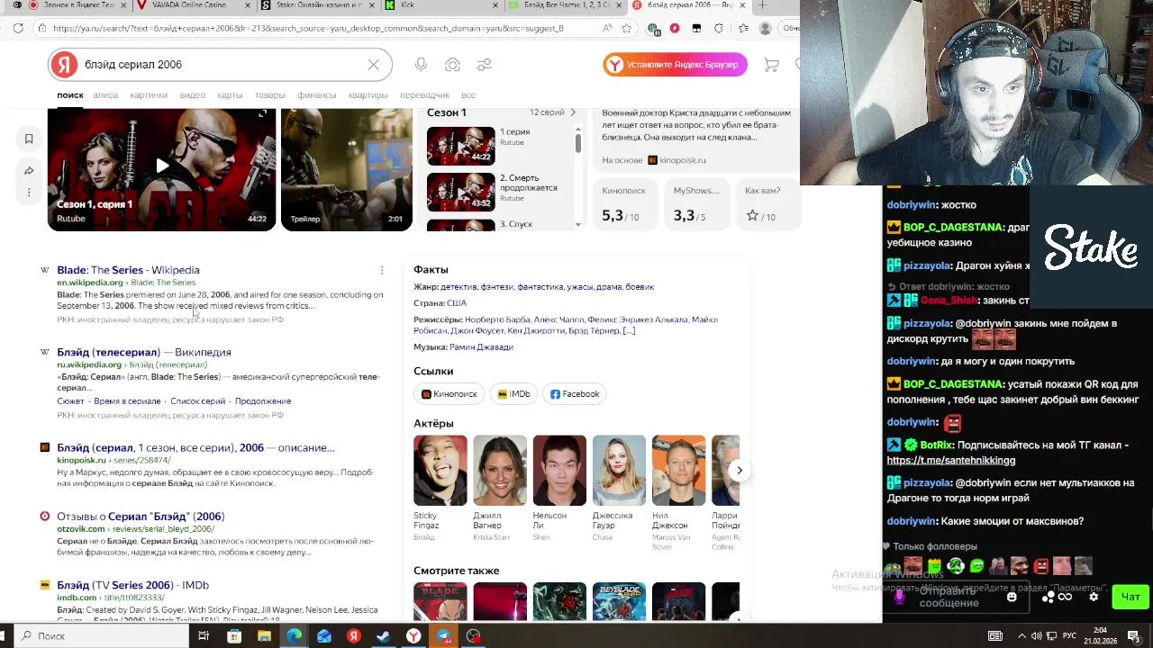Open the shopping cart icon

pyautogui.click(x=771, y=65)
